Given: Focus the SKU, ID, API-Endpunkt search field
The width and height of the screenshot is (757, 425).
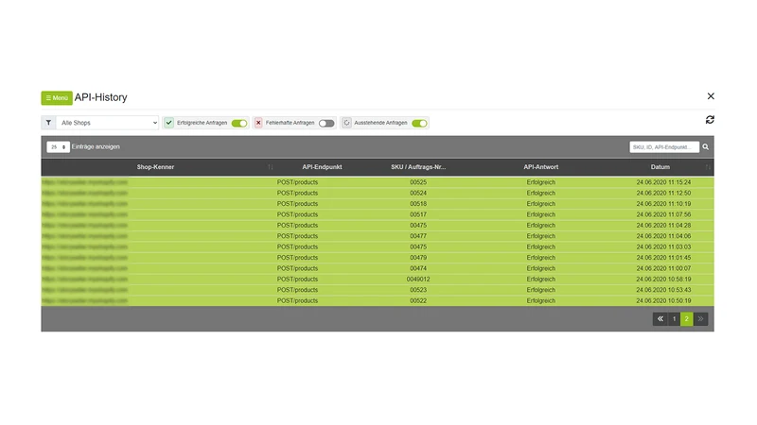Looking at the screenshot, I should (x=664, y=147).
